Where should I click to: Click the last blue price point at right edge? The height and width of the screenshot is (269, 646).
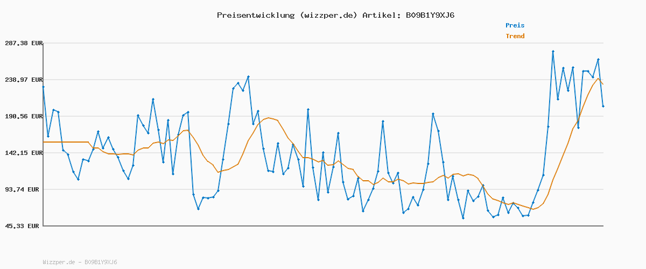[603, 107]
